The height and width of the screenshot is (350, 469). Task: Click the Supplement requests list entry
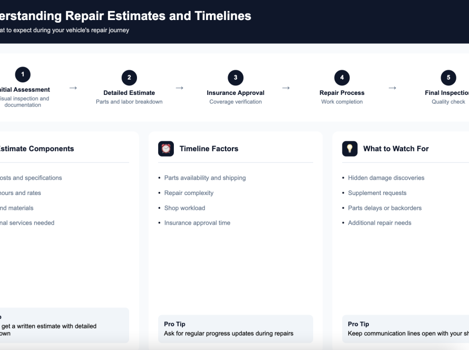[x=379, y=193]
